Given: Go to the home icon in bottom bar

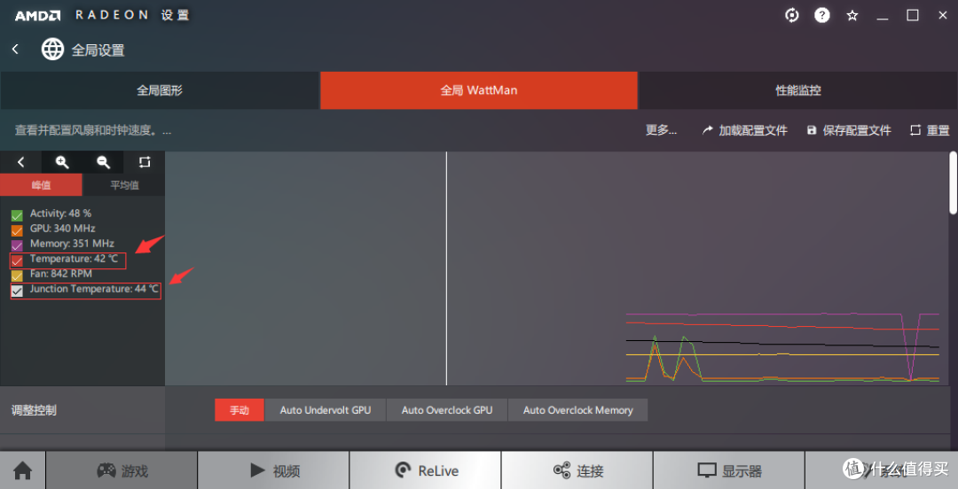Looking at the screenshot, I should 22,470.
